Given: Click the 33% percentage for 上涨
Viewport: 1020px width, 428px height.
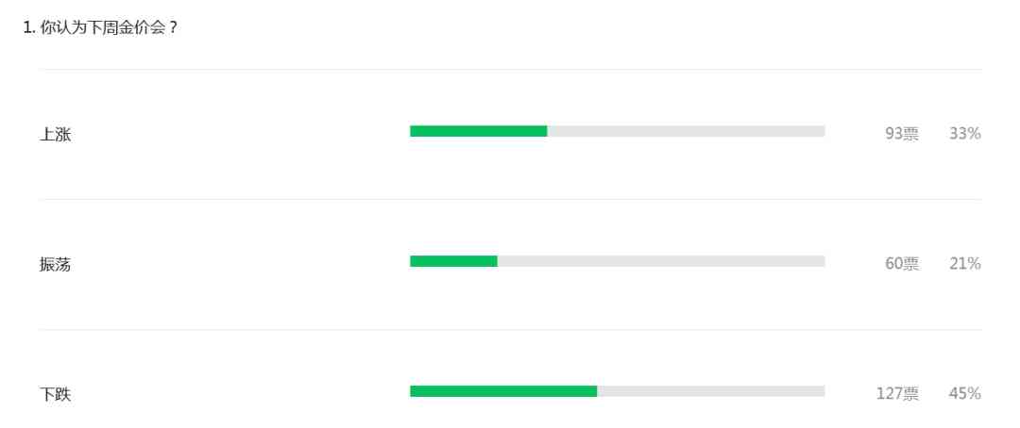Looking at the screenshot, I should pyautogui.click(x=964, y=134).
